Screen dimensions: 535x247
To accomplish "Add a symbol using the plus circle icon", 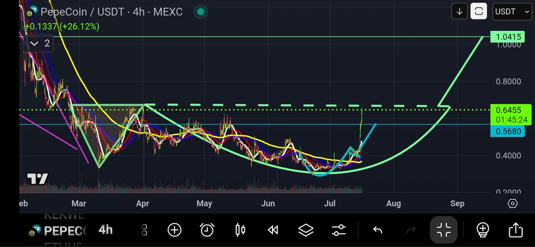I will click(174, 230).
